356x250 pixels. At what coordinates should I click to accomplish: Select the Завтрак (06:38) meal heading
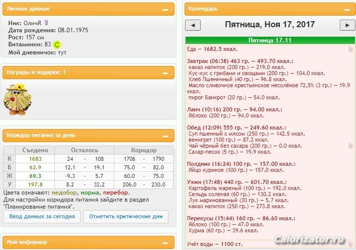pos(240,60)
